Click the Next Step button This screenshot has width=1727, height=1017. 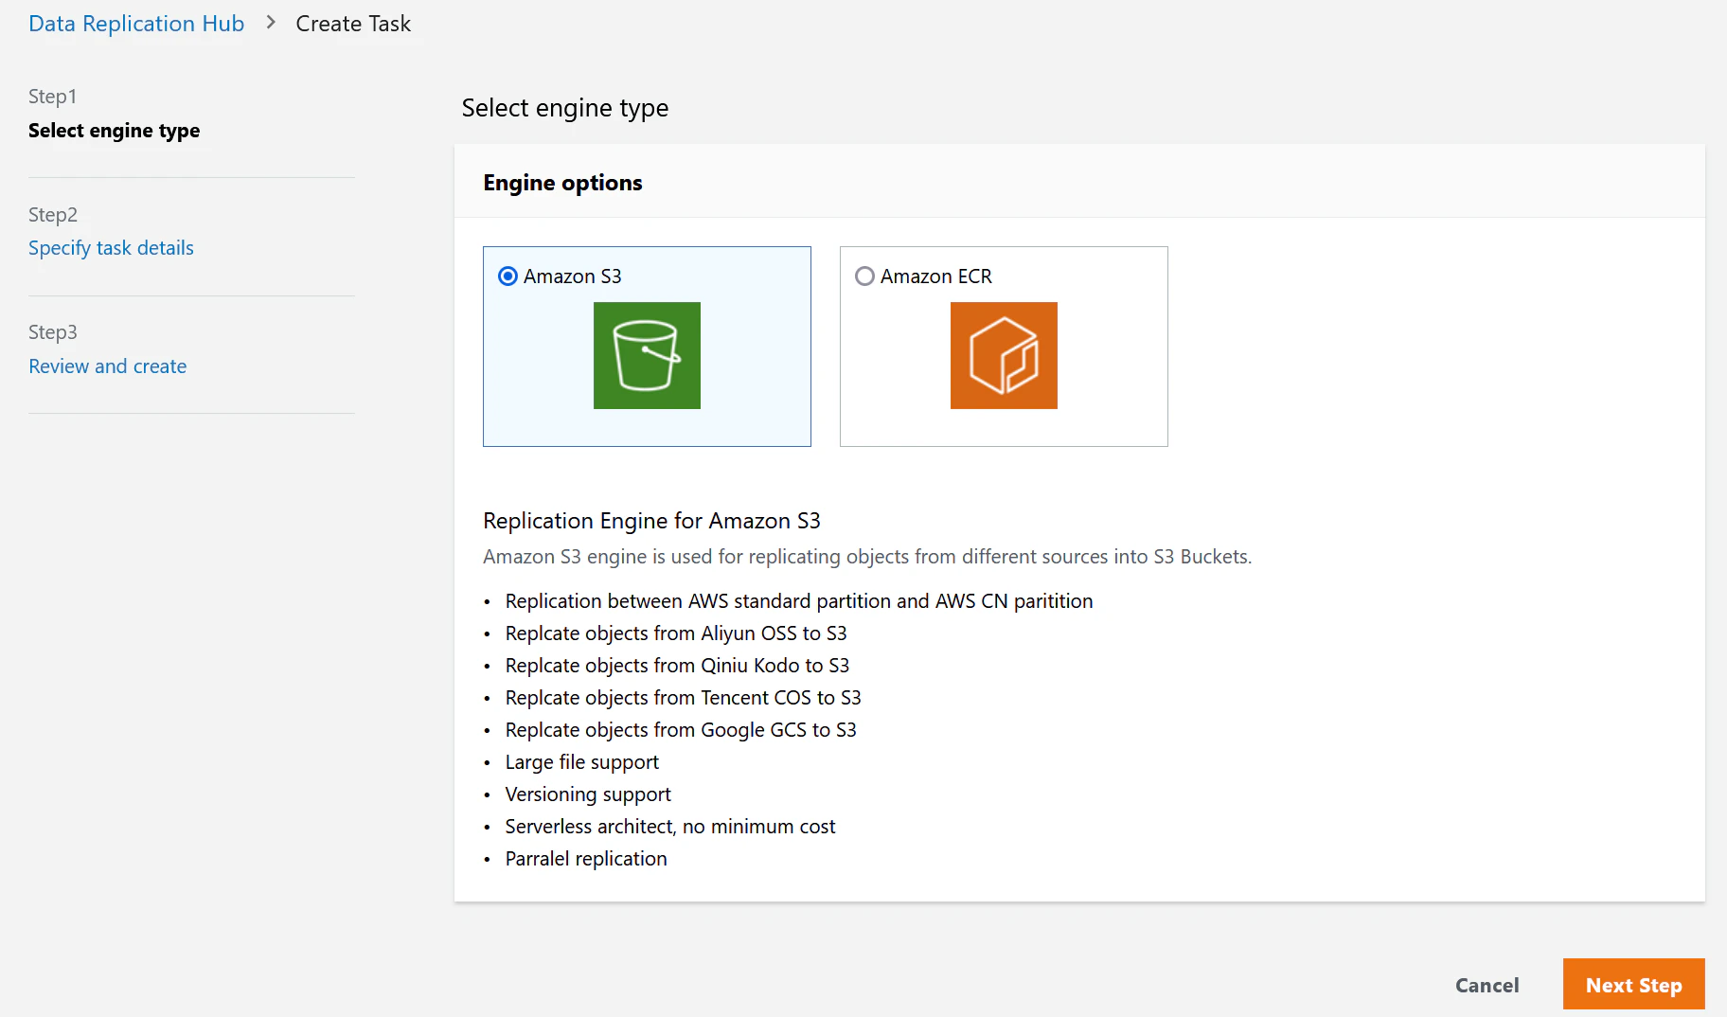pos(1633,985)
